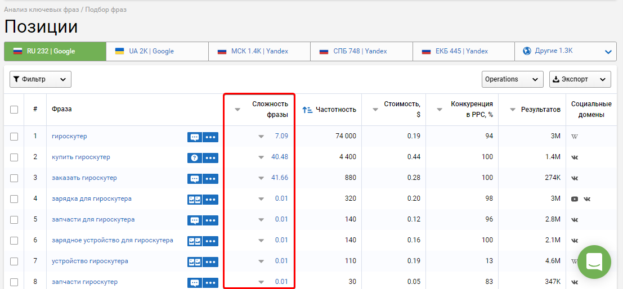This screenshot has width=623, height=289.
Task: Open three-dots menu for заказать гироскутер
Action: (x=210, y=179)
